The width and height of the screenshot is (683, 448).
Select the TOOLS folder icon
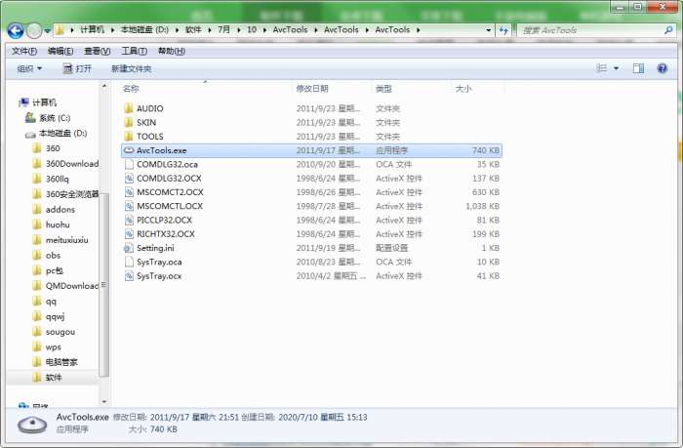pyautogui.click(x=129, y=136)
